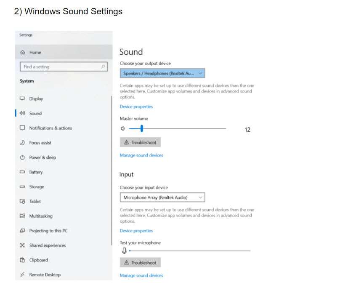Screen dimensions: 364x293
Task: Click the Shared experiences icon
Action: [x=23, y=245]
